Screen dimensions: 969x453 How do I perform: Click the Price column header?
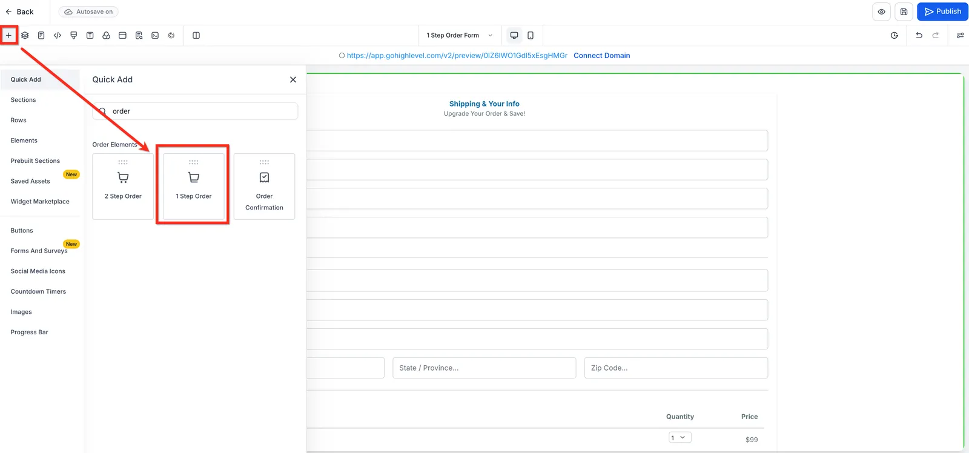750,417
